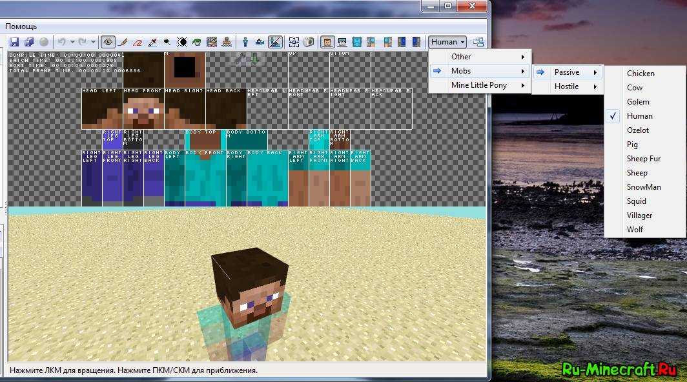Viewport: 687px width, 382px height.
Task: Select the Dodge/Burn tool
Action: 182,42
